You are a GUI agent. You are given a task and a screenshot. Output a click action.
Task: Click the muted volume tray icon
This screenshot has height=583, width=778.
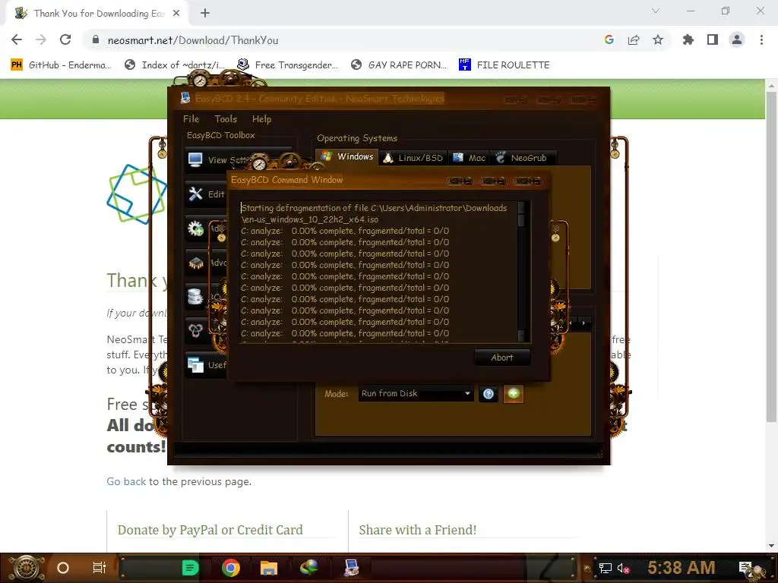pos(623,568)
